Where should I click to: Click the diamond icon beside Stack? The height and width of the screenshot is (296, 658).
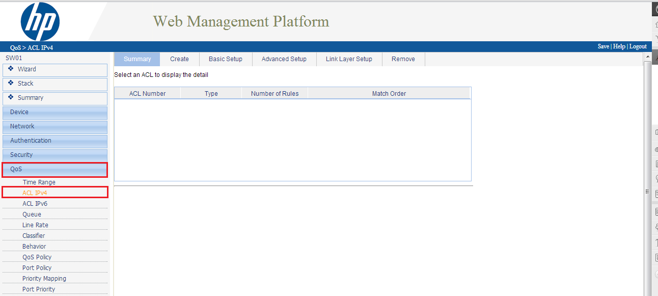pyautogui.click(x=11, y=83)
